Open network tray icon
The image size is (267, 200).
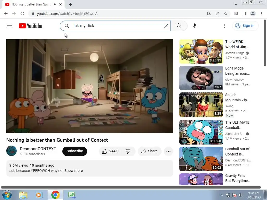tap(228, 195)
